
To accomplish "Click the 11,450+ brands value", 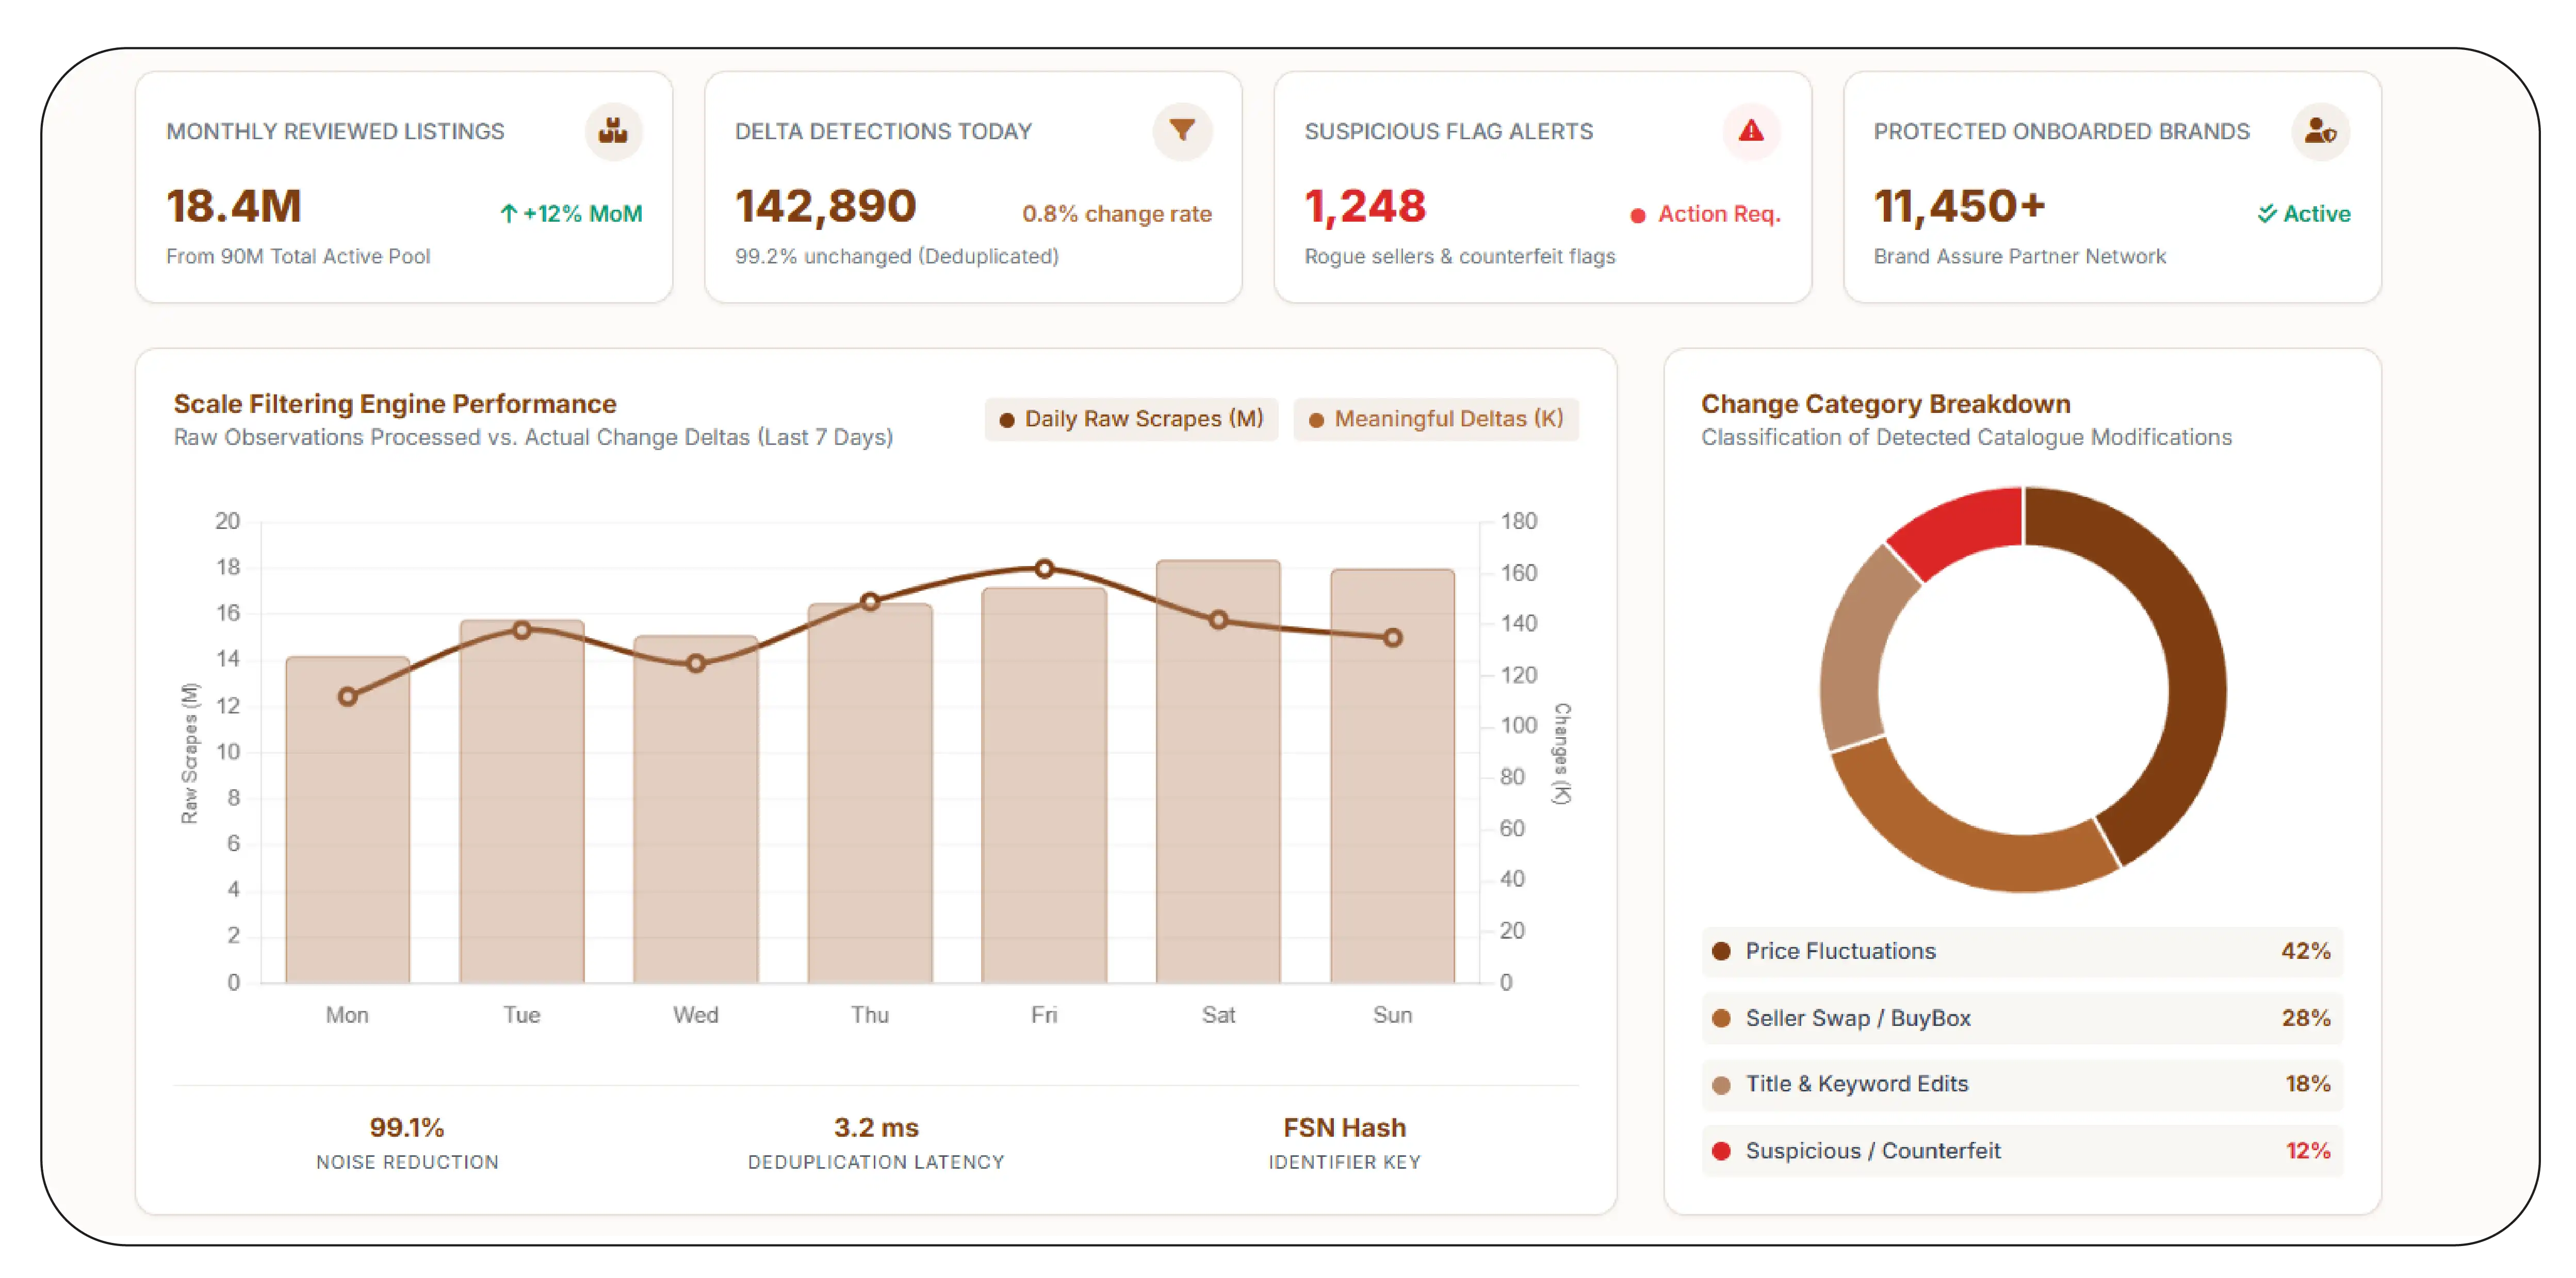I will (1959, 207).
